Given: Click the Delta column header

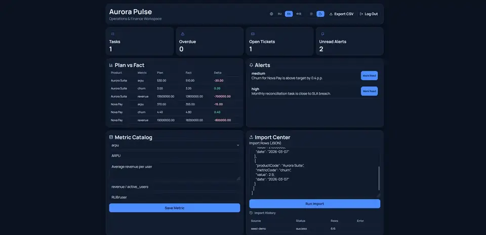Looking at the screenshot, I should point(218,73).
